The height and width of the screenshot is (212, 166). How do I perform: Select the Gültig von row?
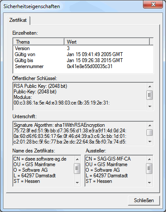point(83,54)
